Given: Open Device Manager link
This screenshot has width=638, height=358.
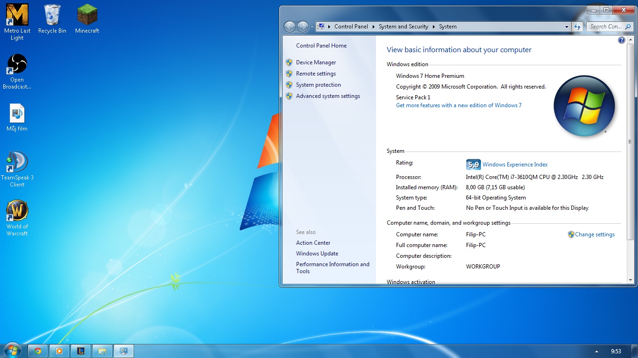Looking at the screenshot, I should pyautogui.click(x=316, y=62).
